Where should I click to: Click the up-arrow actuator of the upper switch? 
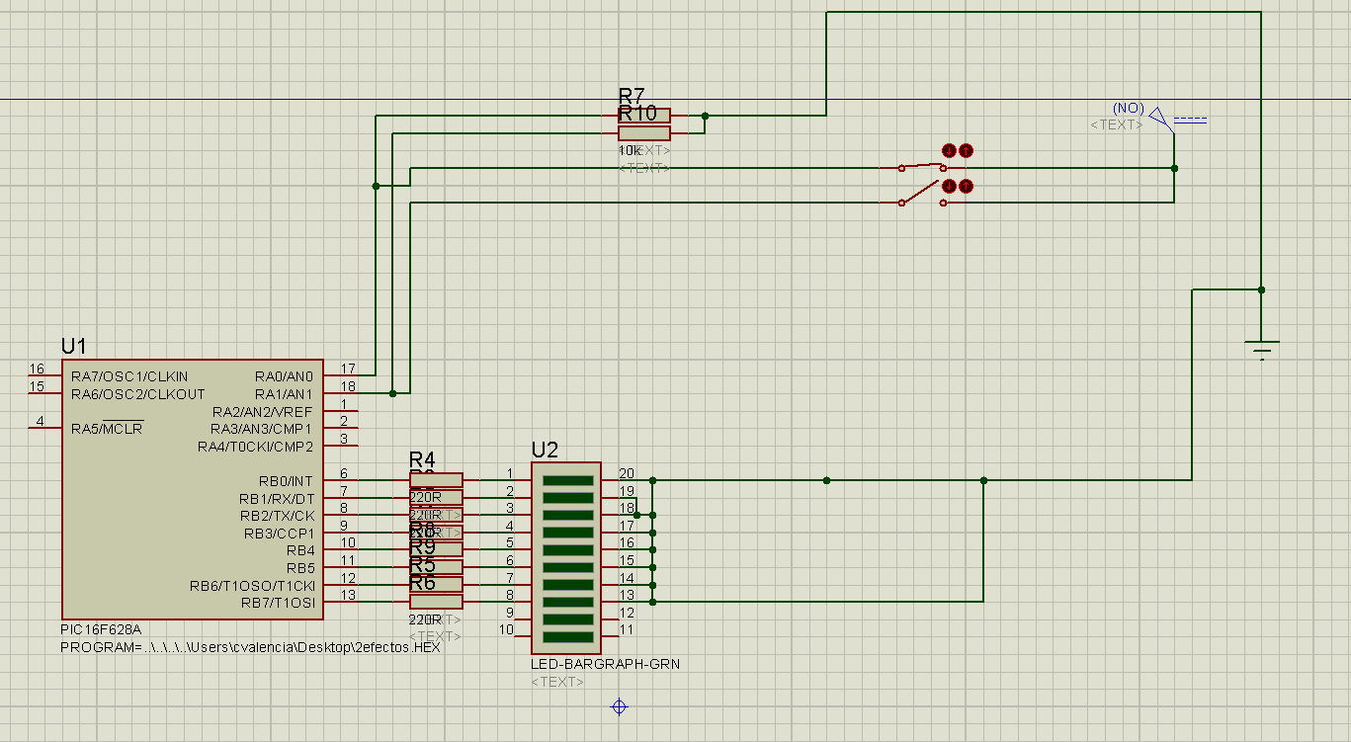tap(967, 150)
